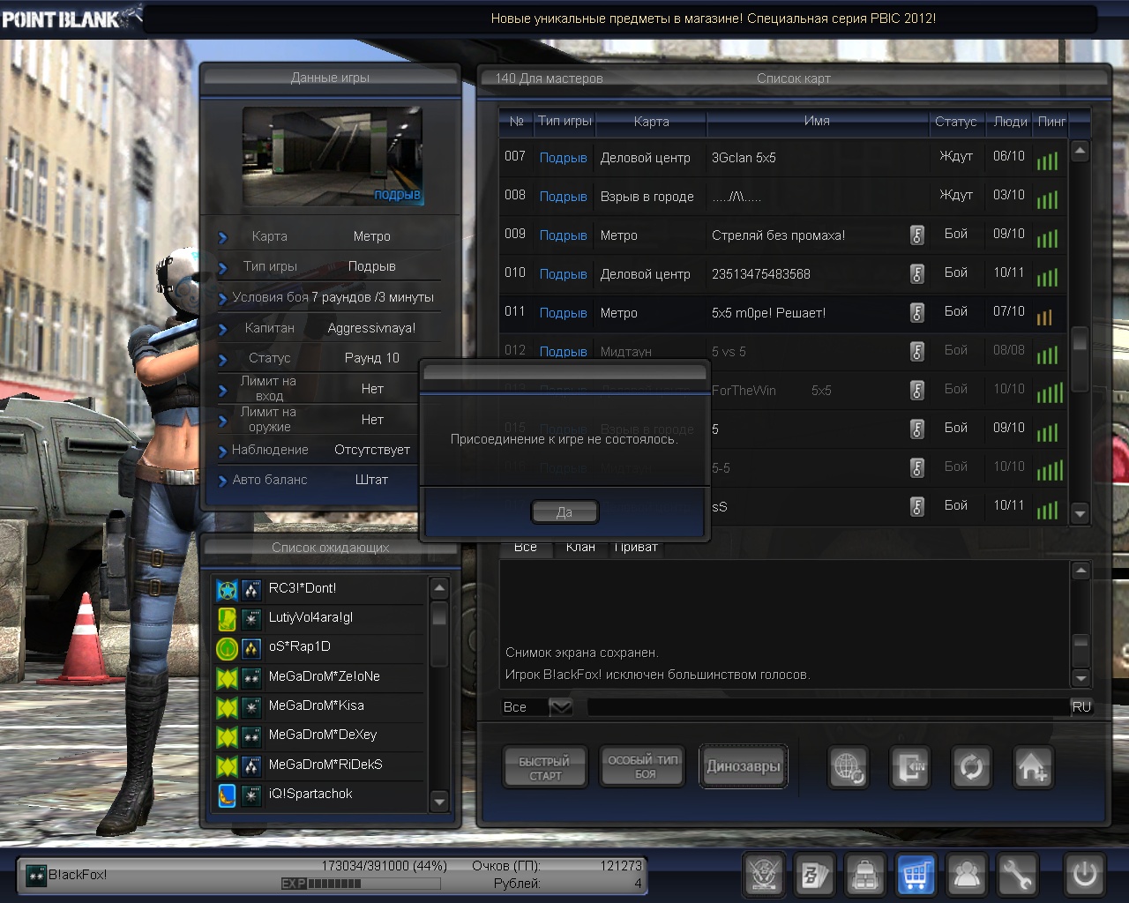Open the shop cart icon

(916, 875)
